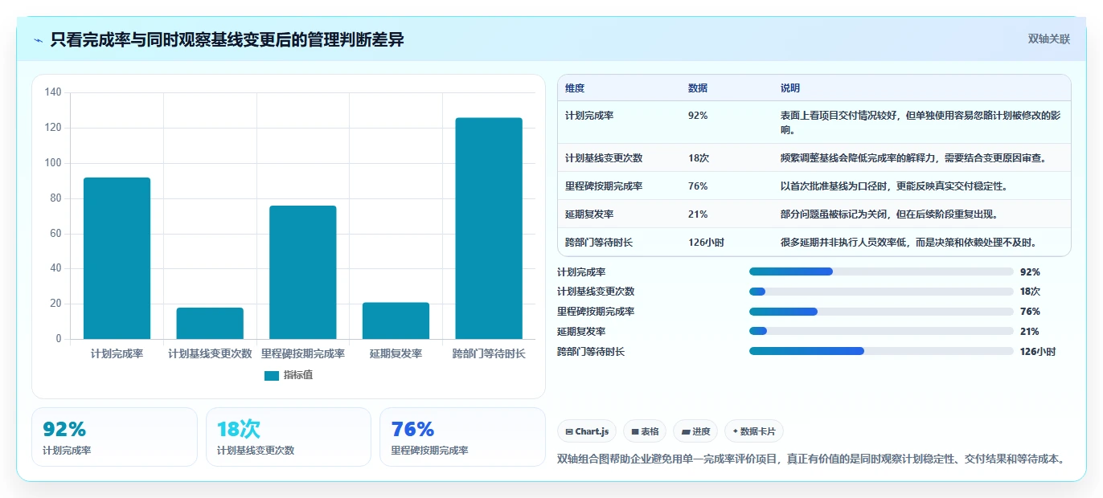1103x498 pixels.
Task: Click the 21% value in table
Action: (698, 214)
